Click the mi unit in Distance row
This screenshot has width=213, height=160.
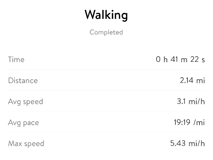click(201, 80)
